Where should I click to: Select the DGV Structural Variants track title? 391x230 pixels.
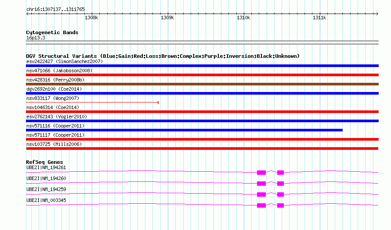163,56
